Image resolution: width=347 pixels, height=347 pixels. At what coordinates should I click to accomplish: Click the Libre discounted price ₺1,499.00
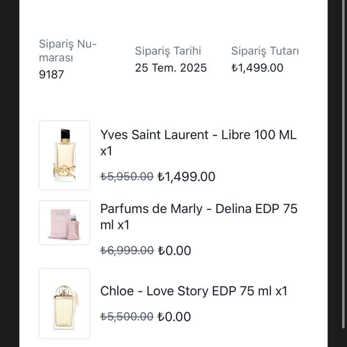click(x=186, y=177)
